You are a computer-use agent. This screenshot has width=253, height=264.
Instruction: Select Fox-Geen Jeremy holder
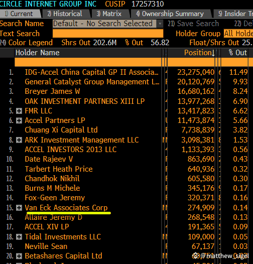(x=55, y=198)
